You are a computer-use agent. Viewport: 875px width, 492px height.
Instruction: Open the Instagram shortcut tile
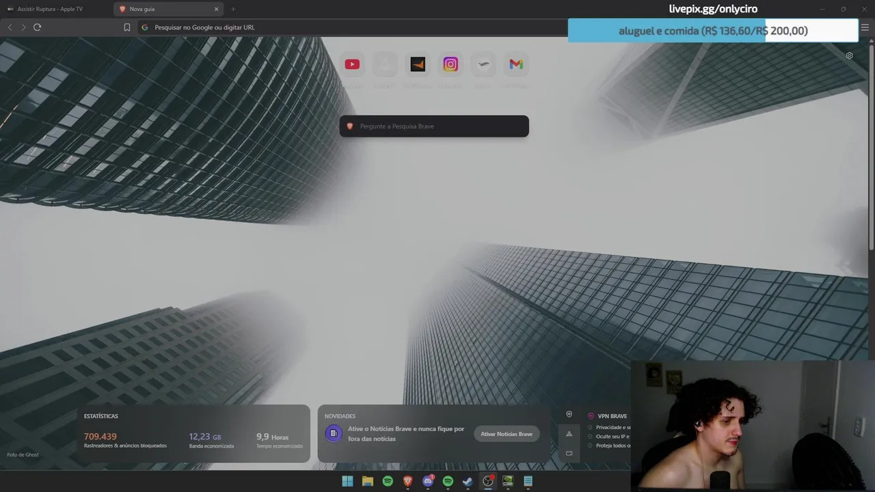click(x=450, y=64)
